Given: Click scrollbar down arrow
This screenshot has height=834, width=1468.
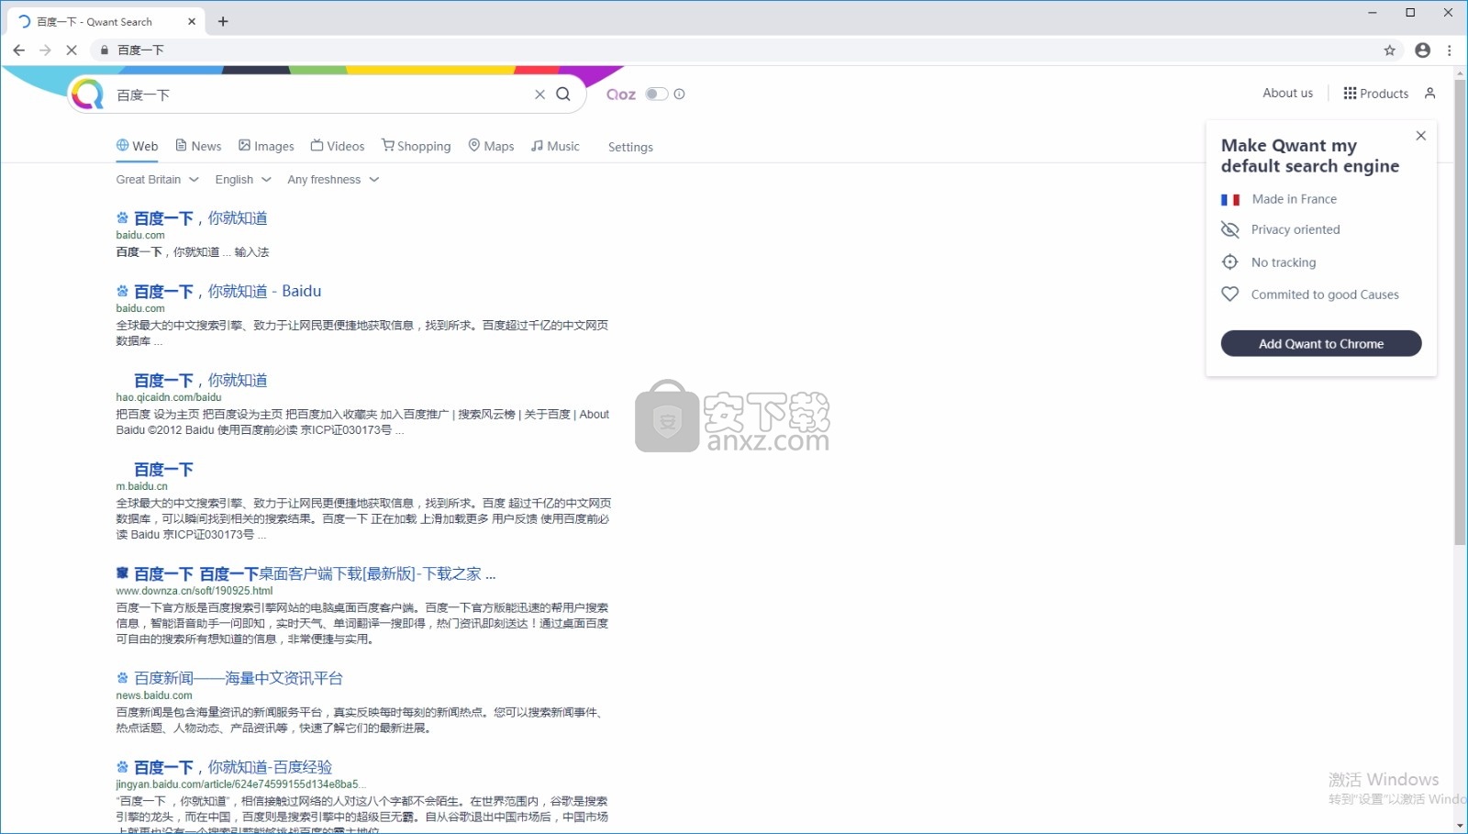Looking at the screenshot, I should [1460, 826].
